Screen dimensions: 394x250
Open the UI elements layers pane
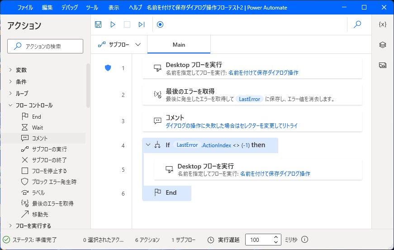click(382, 45)
